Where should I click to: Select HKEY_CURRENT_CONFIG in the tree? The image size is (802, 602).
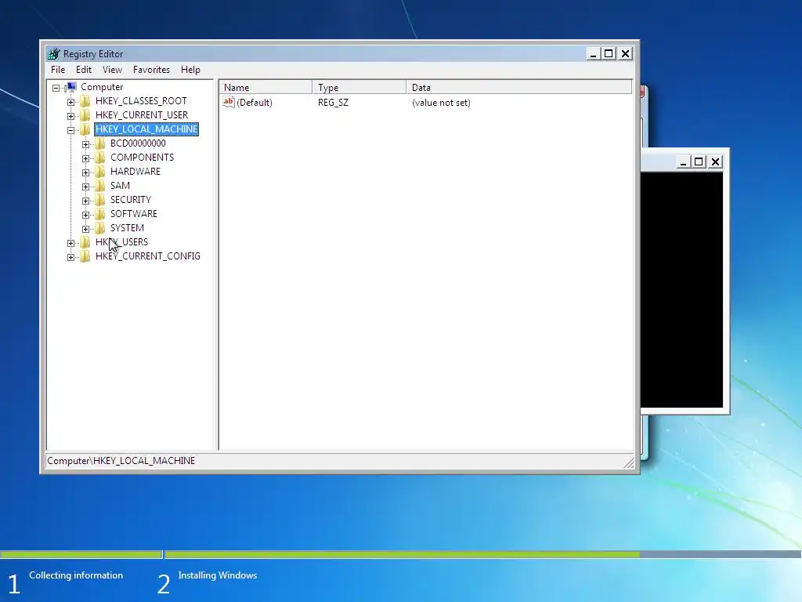tap(148, 256)
